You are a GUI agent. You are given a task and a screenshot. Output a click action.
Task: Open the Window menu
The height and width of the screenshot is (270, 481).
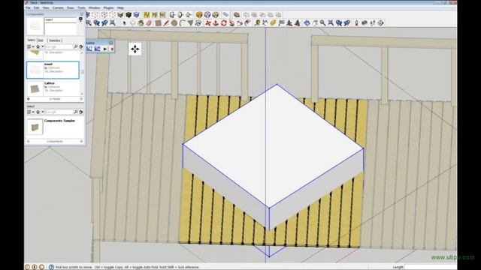pos(94,7)
